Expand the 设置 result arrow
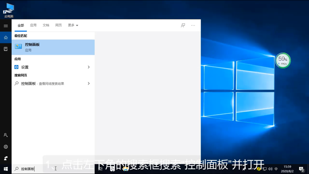The height and width of the screenshot is (174, 309). click(88, 67)
